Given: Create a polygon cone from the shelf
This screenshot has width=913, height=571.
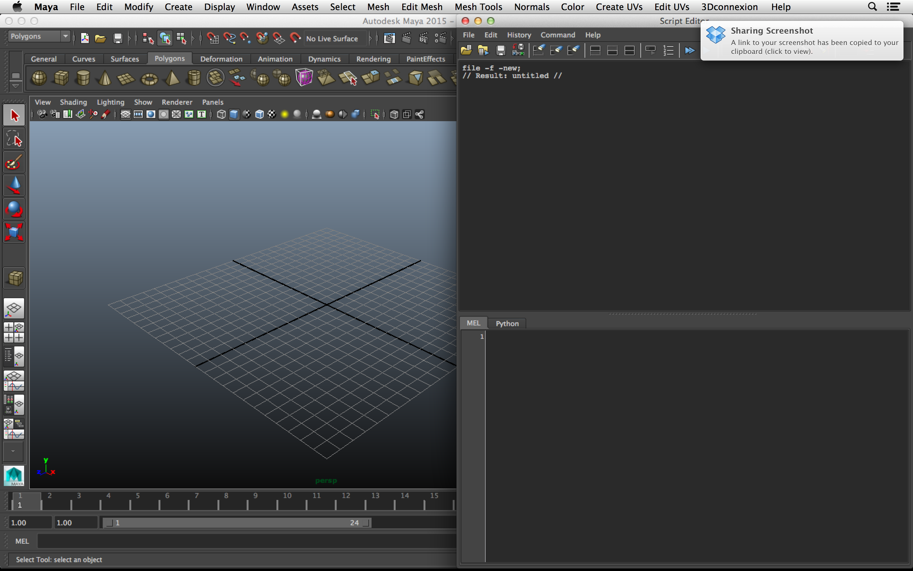Looking at the screenshot, I should point(105,78).
